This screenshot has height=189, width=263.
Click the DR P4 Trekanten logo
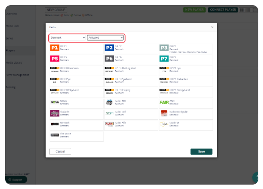(x=164, y=80)
